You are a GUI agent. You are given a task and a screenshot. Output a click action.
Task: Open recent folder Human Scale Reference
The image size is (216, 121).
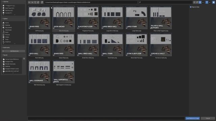pyautogui.click(x=12, y=59)
